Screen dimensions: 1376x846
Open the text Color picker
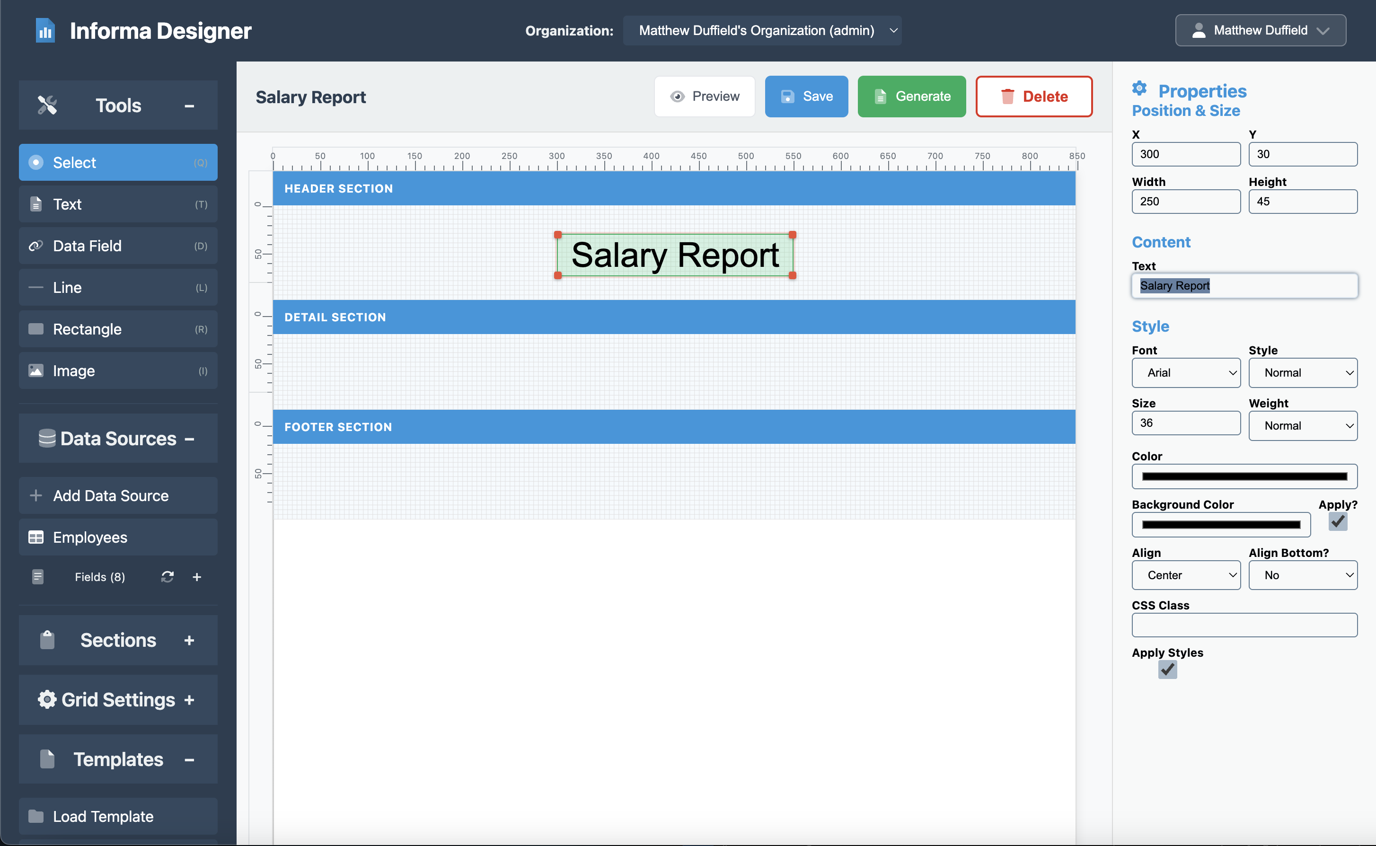pos(1244,476)
